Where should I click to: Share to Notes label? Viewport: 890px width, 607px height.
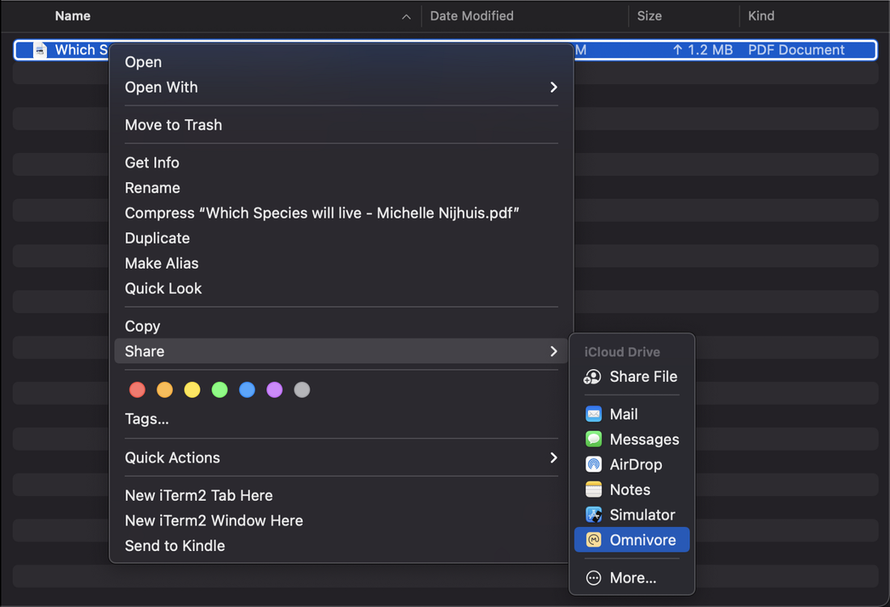630,490
